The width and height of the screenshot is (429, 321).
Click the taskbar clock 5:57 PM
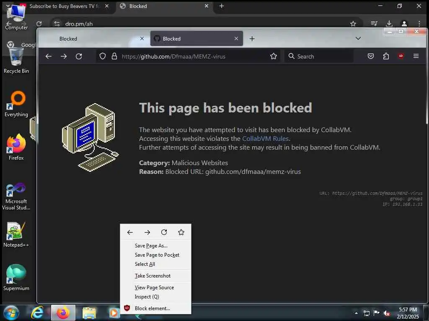408,313
